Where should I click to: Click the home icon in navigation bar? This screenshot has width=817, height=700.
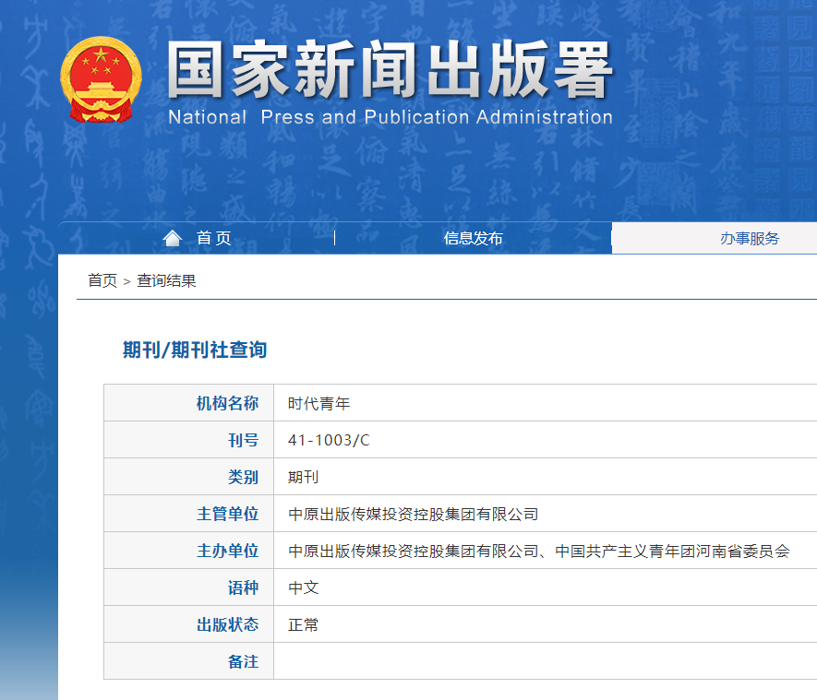click(173, 238)
